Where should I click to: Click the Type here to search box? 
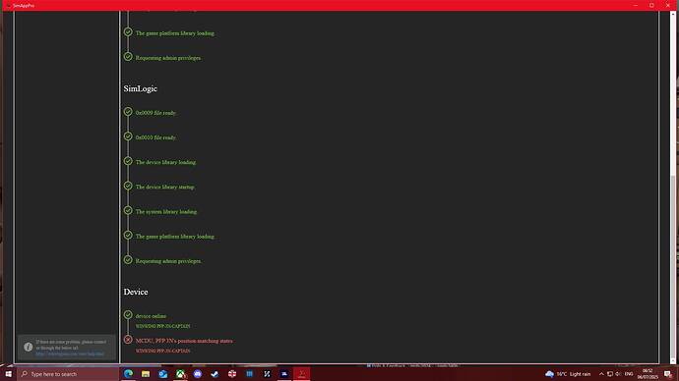tap(68, 374)
